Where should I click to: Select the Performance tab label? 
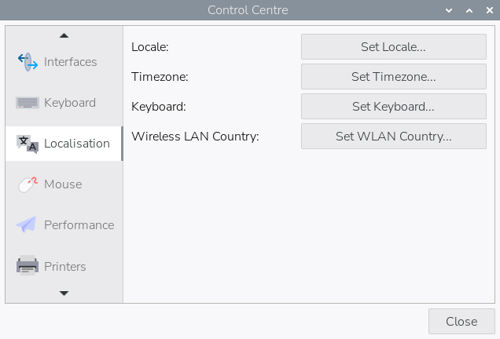(x=79, y=225)
